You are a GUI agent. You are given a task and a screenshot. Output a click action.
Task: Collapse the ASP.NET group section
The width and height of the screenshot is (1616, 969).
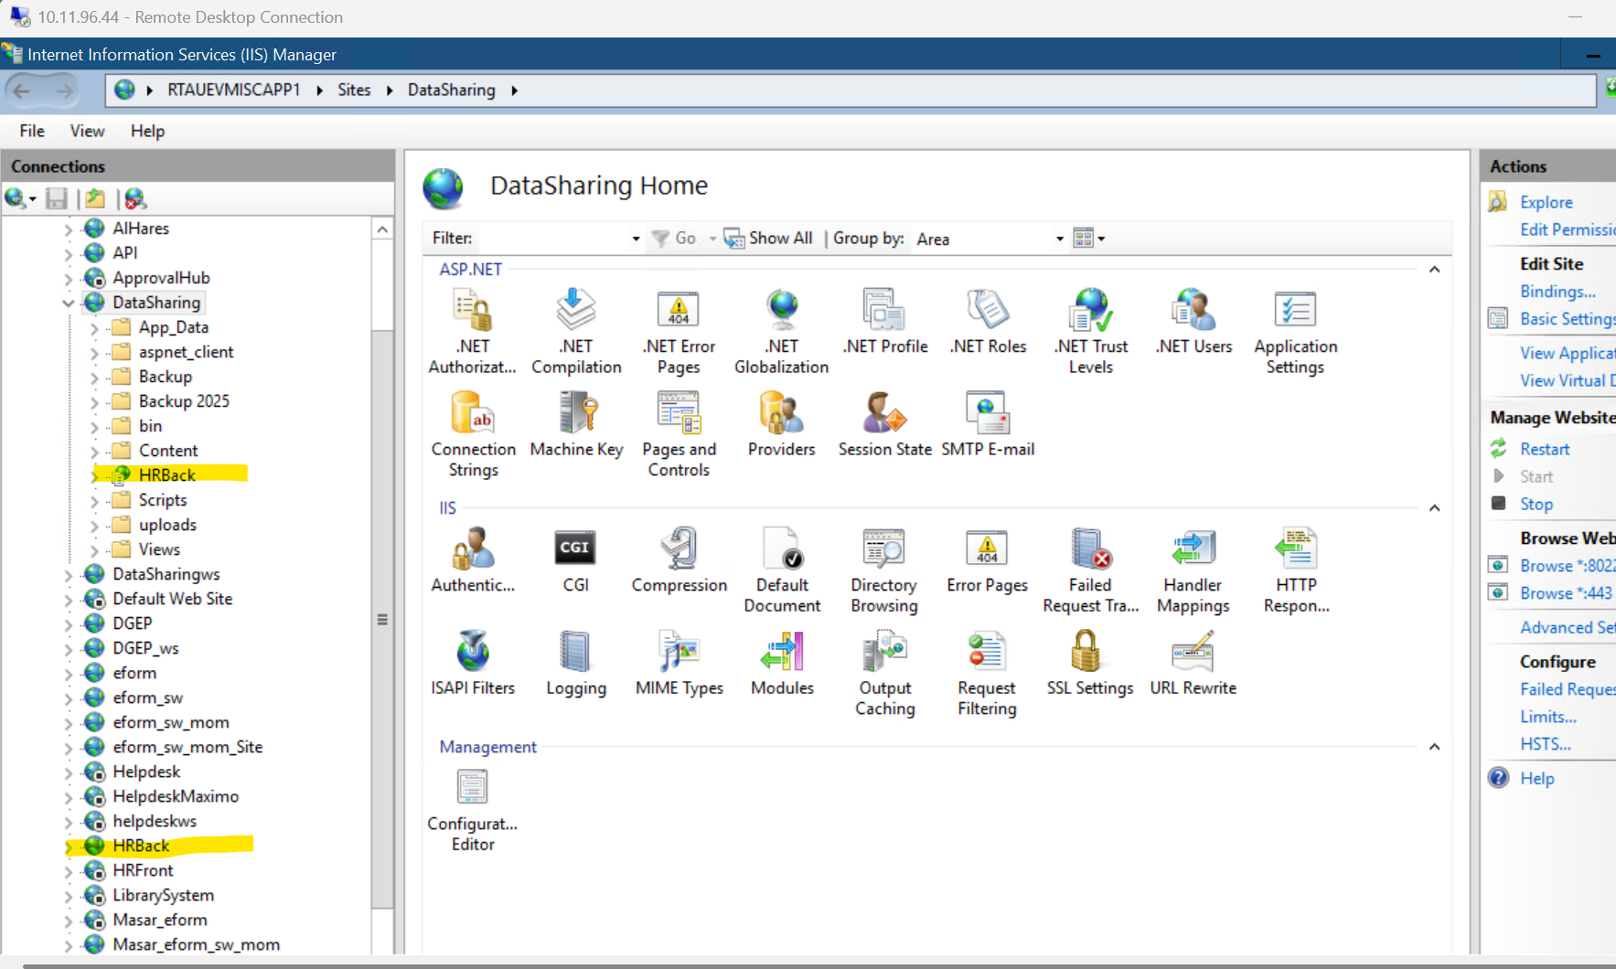tap(1434, 270)
